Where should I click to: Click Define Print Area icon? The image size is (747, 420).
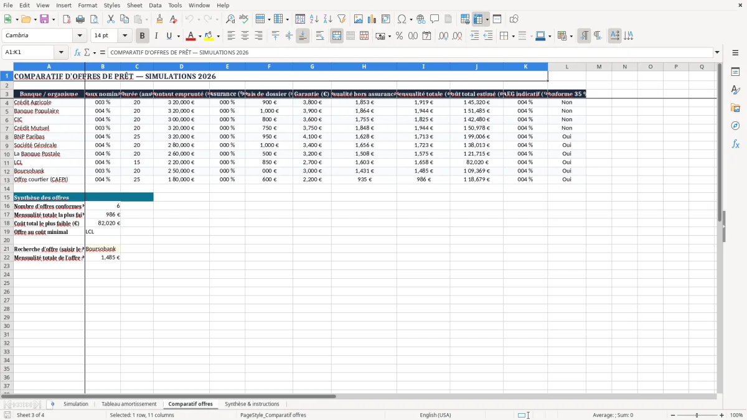465,19
